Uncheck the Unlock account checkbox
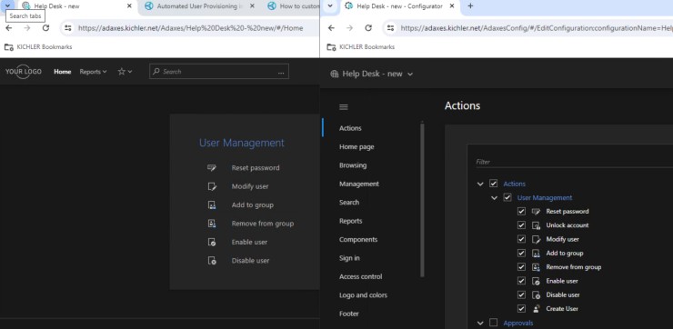The width and height of the screenshot is (673, 329). (521, 225)
